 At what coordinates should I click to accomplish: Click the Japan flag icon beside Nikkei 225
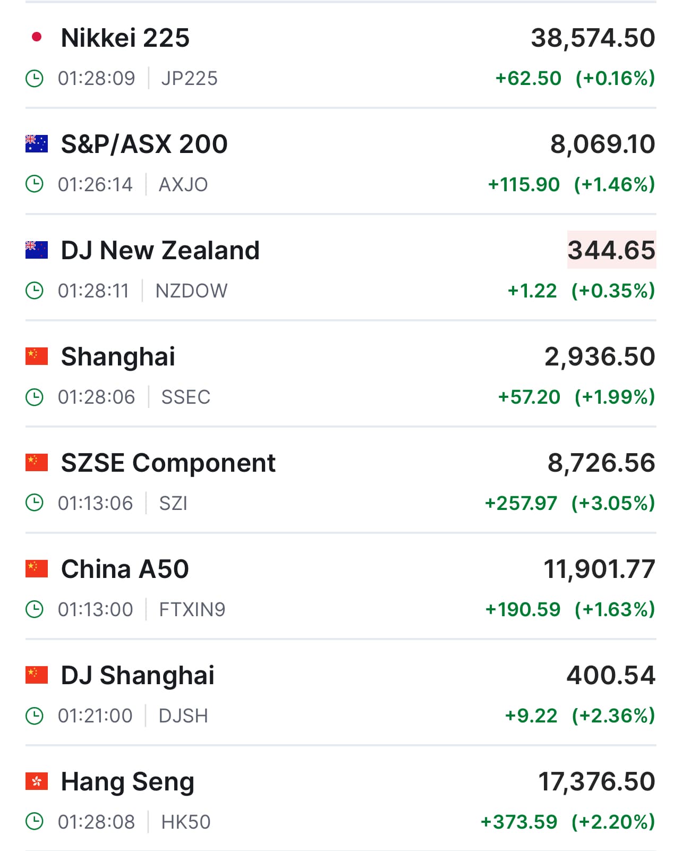click(37, 37)
